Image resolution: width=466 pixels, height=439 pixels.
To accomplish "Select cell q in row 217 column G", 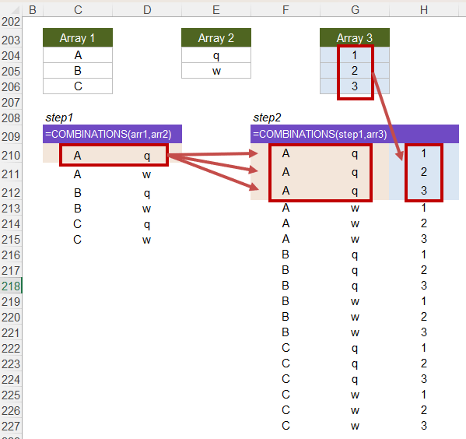I will pyautogui.click(x=355, y=270).
